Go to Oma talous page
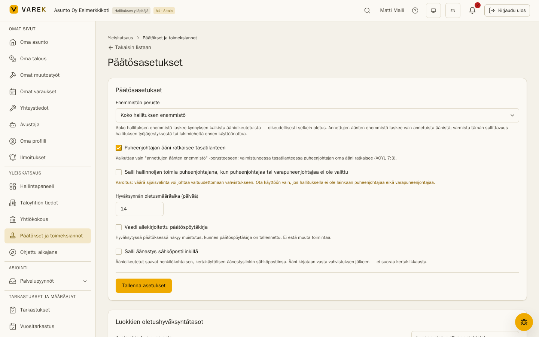The width and height of the screenshot is (539, 337). click(x=48, y=59)
